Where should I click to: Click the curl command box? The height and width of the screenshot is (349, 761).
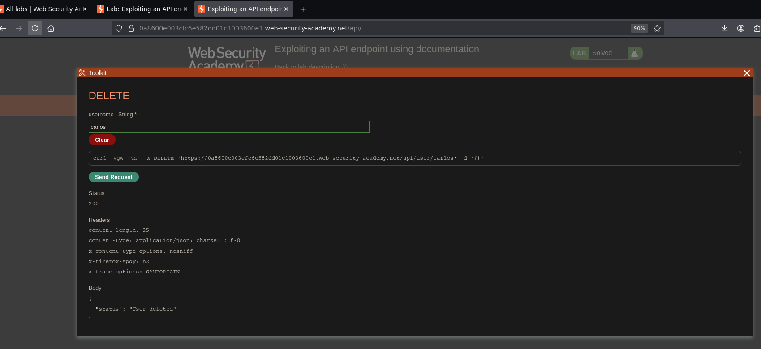click(x=415, y=158)
